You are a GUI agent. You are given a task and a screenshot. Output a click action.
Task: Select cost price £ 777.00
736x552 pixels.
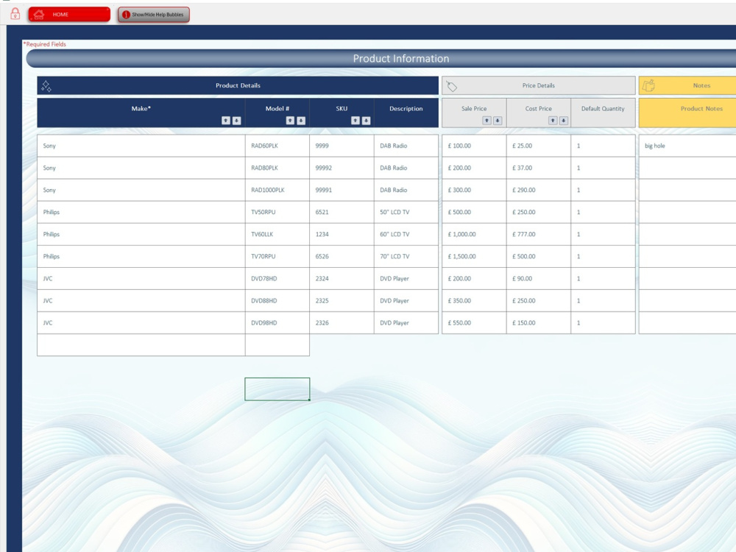(x=539, y=234)
